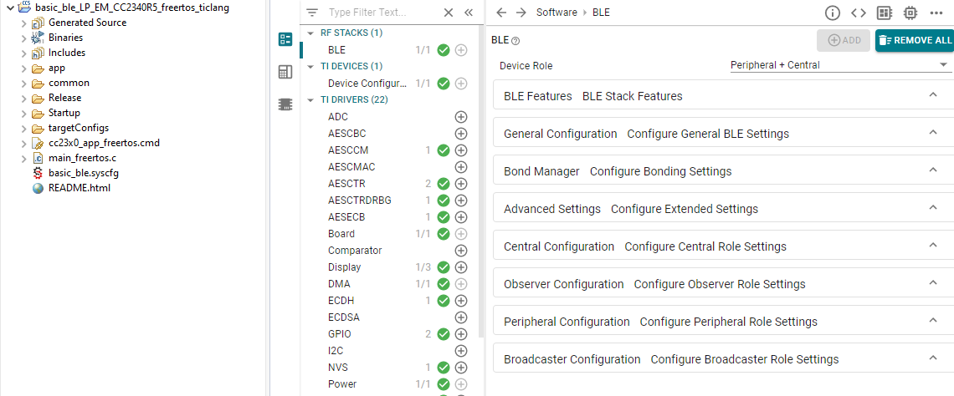Collapse the TI DRIVERS group
Image resolution: width=954 pixels, height=396 pixels.
[311, 99]
